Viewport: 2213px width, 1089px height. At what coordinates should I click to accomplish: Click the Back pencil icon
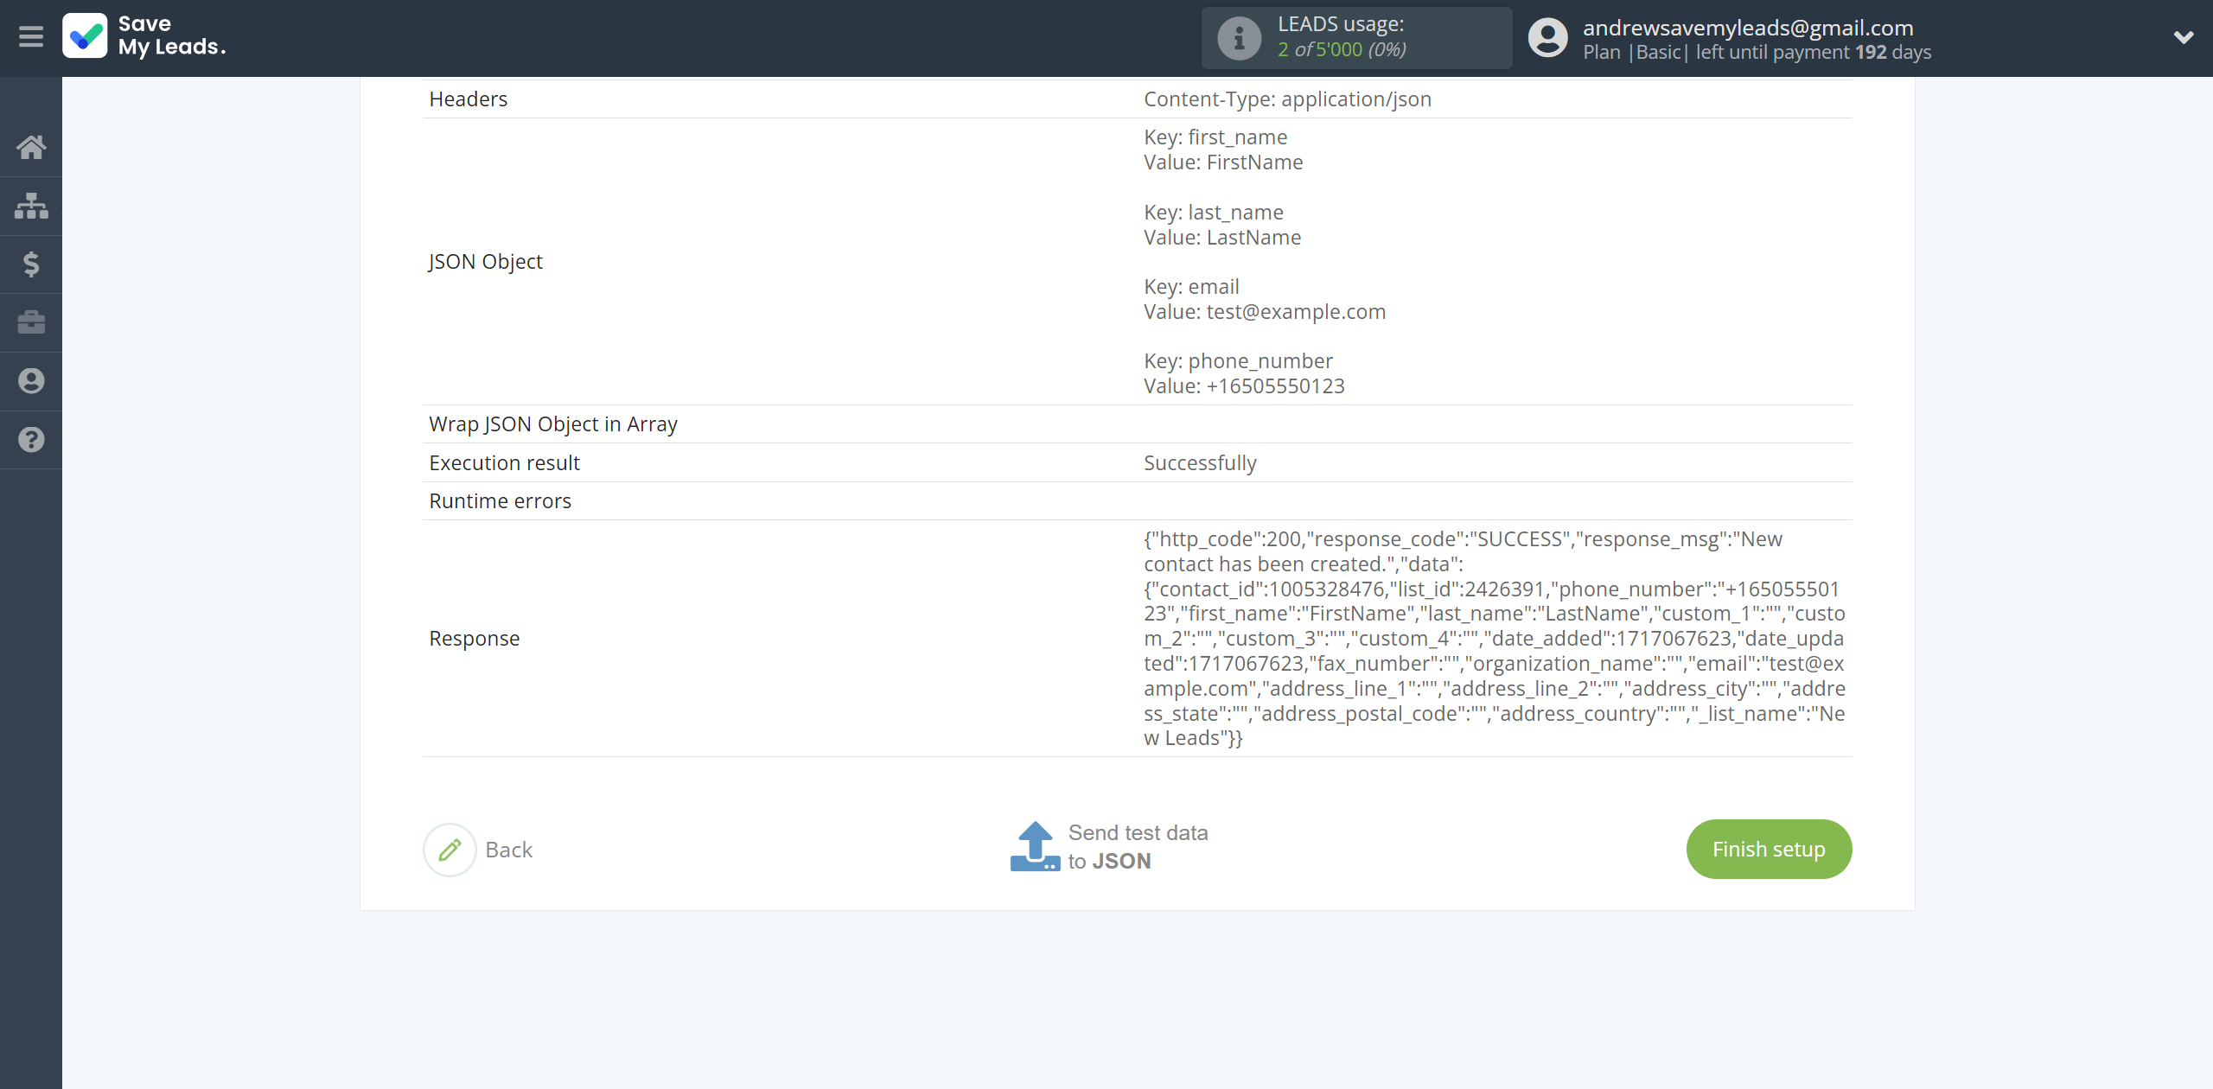click(450, 850)
